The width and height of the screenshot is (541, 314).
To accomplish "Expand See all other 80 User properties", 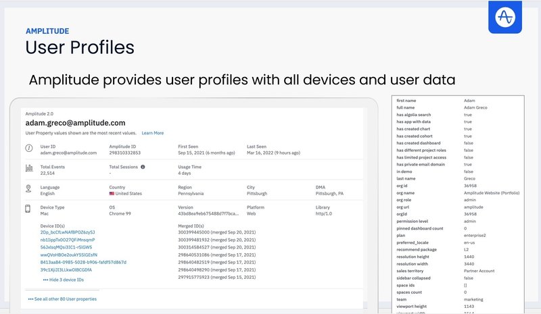I will (x=62, y=299).
